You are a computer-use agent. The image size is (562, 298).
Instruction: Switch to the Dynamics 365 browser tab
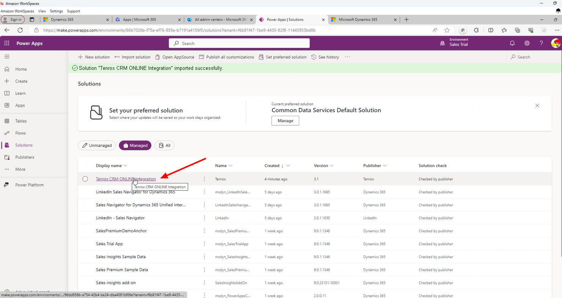point(75,19)
